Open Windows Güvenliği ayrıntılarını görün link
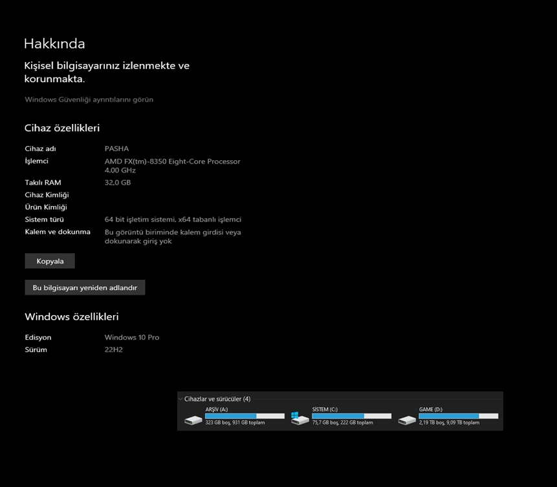The image size is (557, 487). (x=89, y=99)
